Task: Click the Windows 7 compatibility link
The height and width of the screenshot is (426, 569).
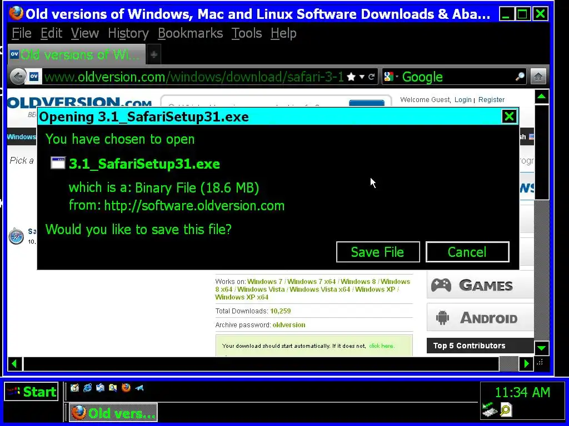Action: [x=265, y=281]
